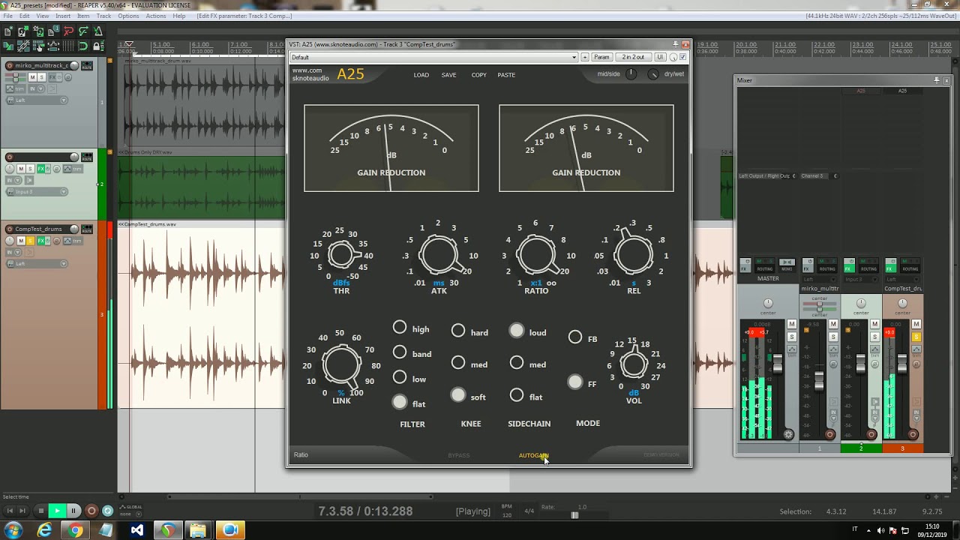Click AUTOGAIN at the plugin bottom
The image size is (960, 540).
tap(533, 455)
